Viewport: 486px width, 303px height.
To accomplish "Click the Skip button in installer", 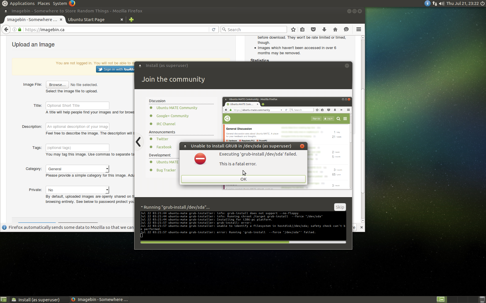I will click(x=340, y=207).
